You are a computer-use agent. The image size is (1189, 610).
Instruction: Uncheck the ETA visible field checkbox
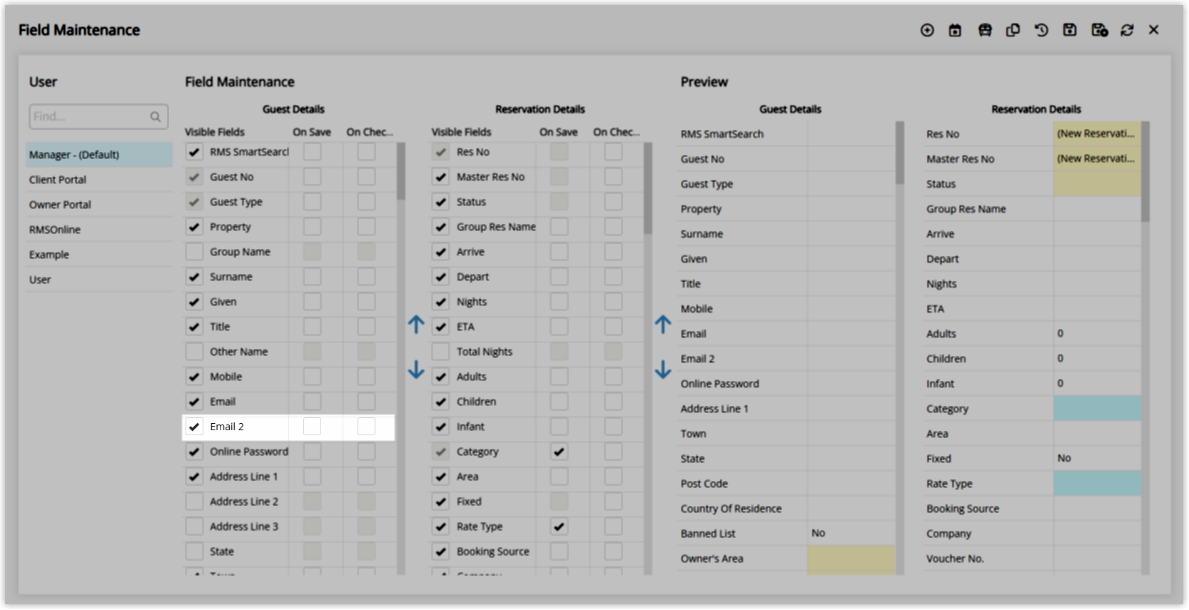441,327
